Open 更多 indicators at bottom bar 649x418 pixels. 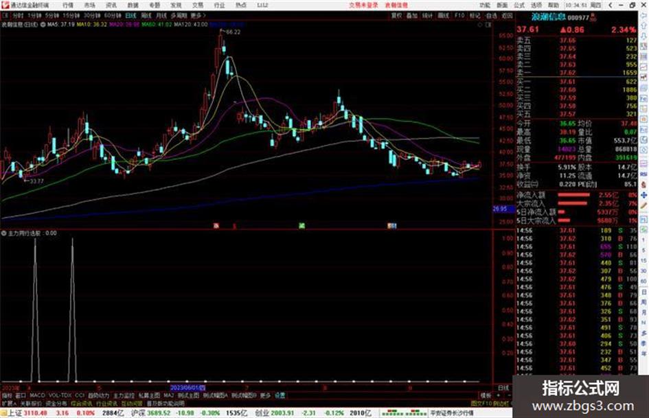(265, 395)
